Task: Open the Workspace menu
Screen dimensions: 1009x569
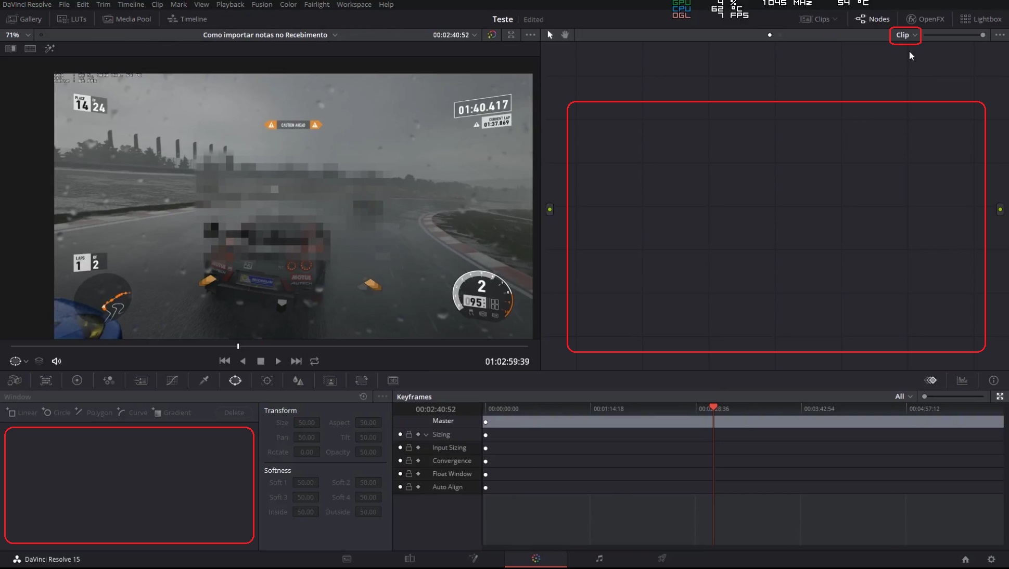Action: coord(354,5)
